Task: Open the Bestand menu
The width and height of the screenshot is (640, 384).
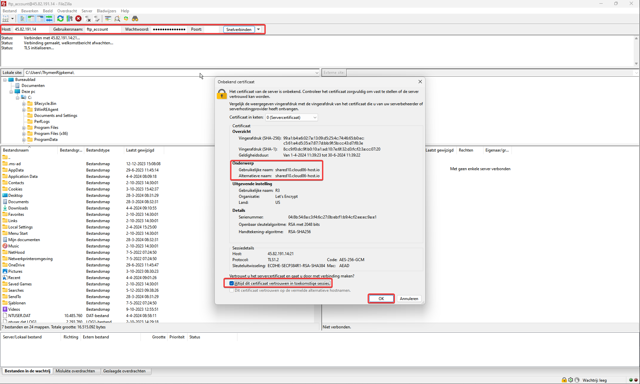Action: pos(10,11)
